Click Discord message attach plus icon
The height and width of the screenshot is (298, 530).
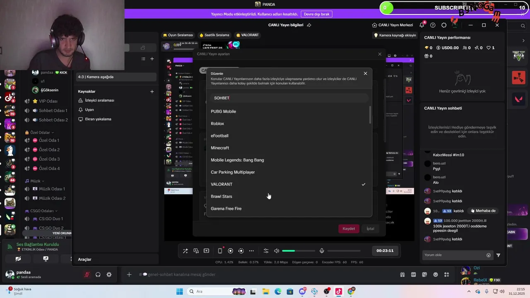coord(129,274)
